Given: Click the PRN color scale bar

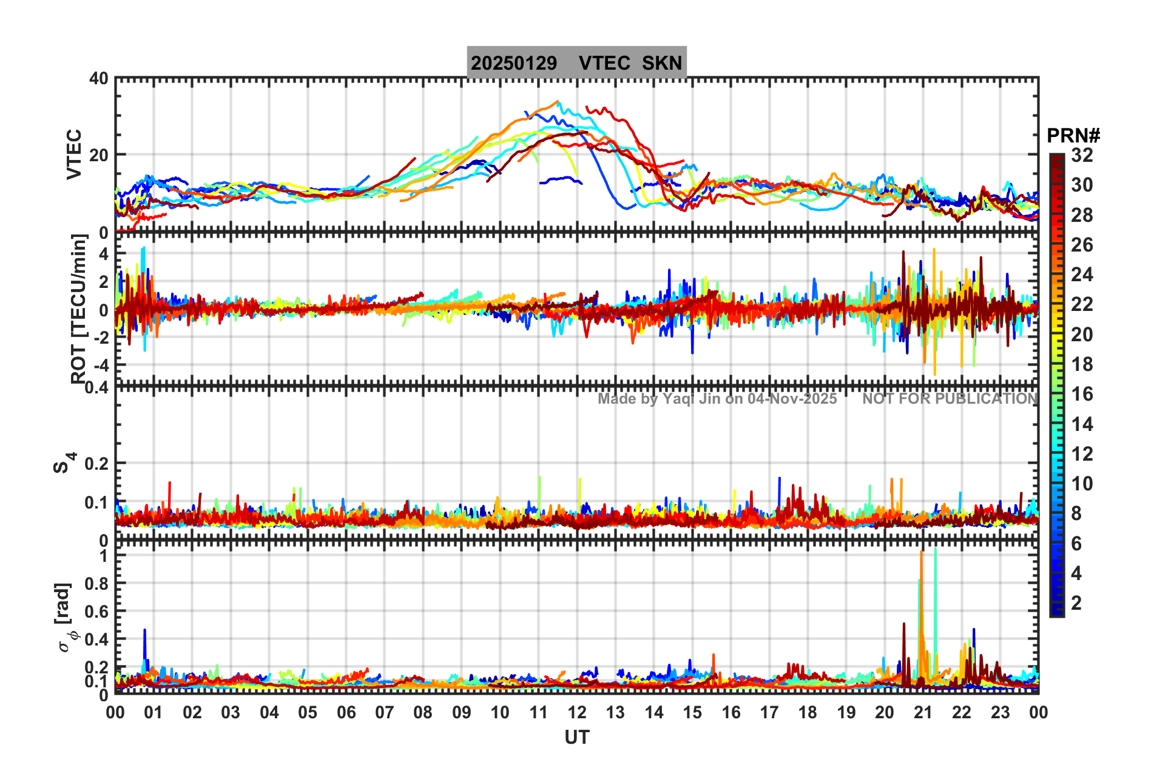Looking at the screenshot, I should 1057,385.
